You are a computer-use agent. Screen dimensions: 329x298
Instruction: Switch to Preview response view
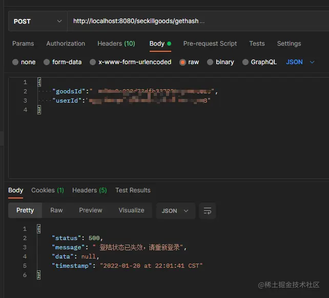pos(91,210)
